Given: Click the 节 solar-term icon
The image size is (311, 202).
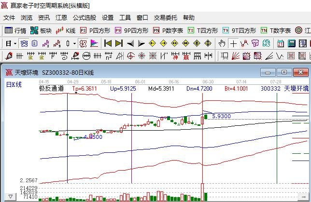Looking at the screenshot, I should [x=255, y=43].
